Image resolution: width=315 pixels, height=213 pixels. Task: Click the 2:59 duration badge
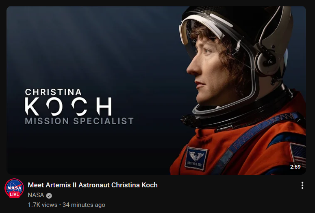pyautogui.click(x=295, y=167)
